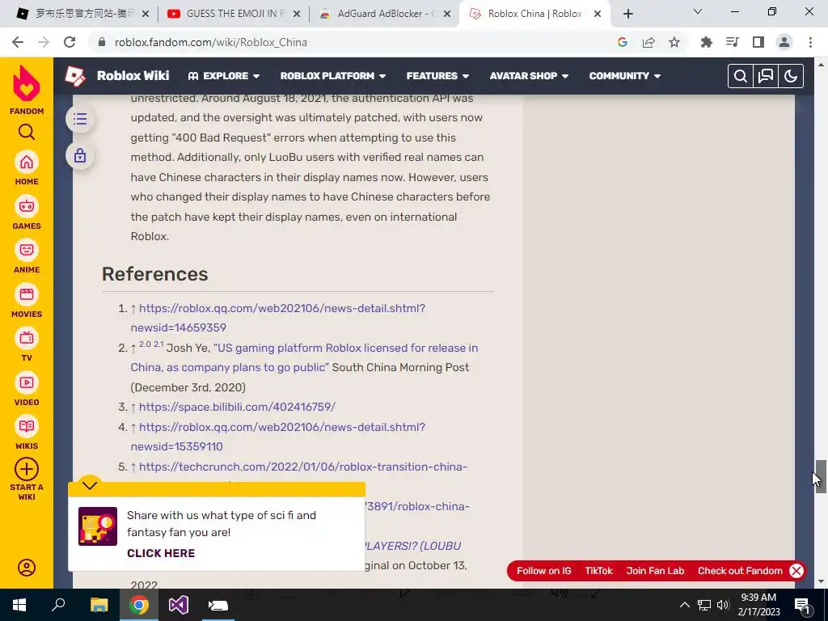Open Visual Studio from taskbar
828x621 pixels.
(x=179, y=605)
